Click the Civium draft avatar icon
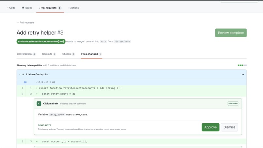Viewport: 263px width, 148px height. point(39,104)
